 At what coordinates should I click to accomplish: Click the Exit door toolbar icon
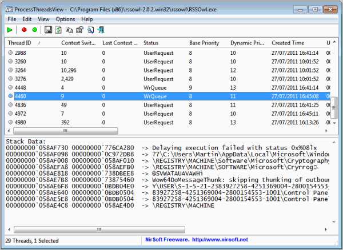coord(101,30)
